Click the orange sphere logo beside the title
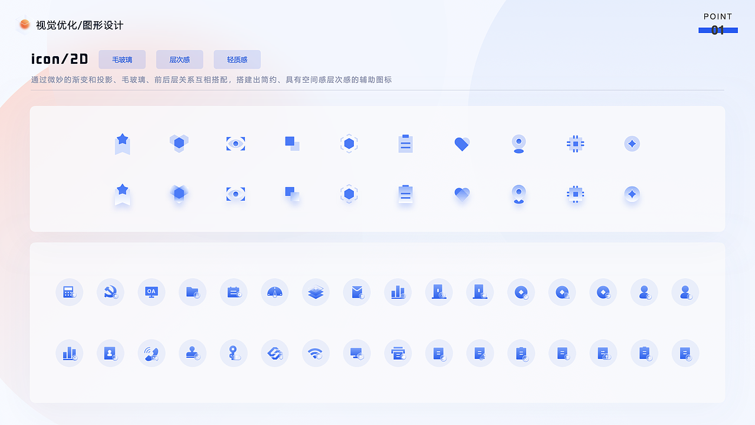This screenshot has width=755, height=425. (24, 25)
